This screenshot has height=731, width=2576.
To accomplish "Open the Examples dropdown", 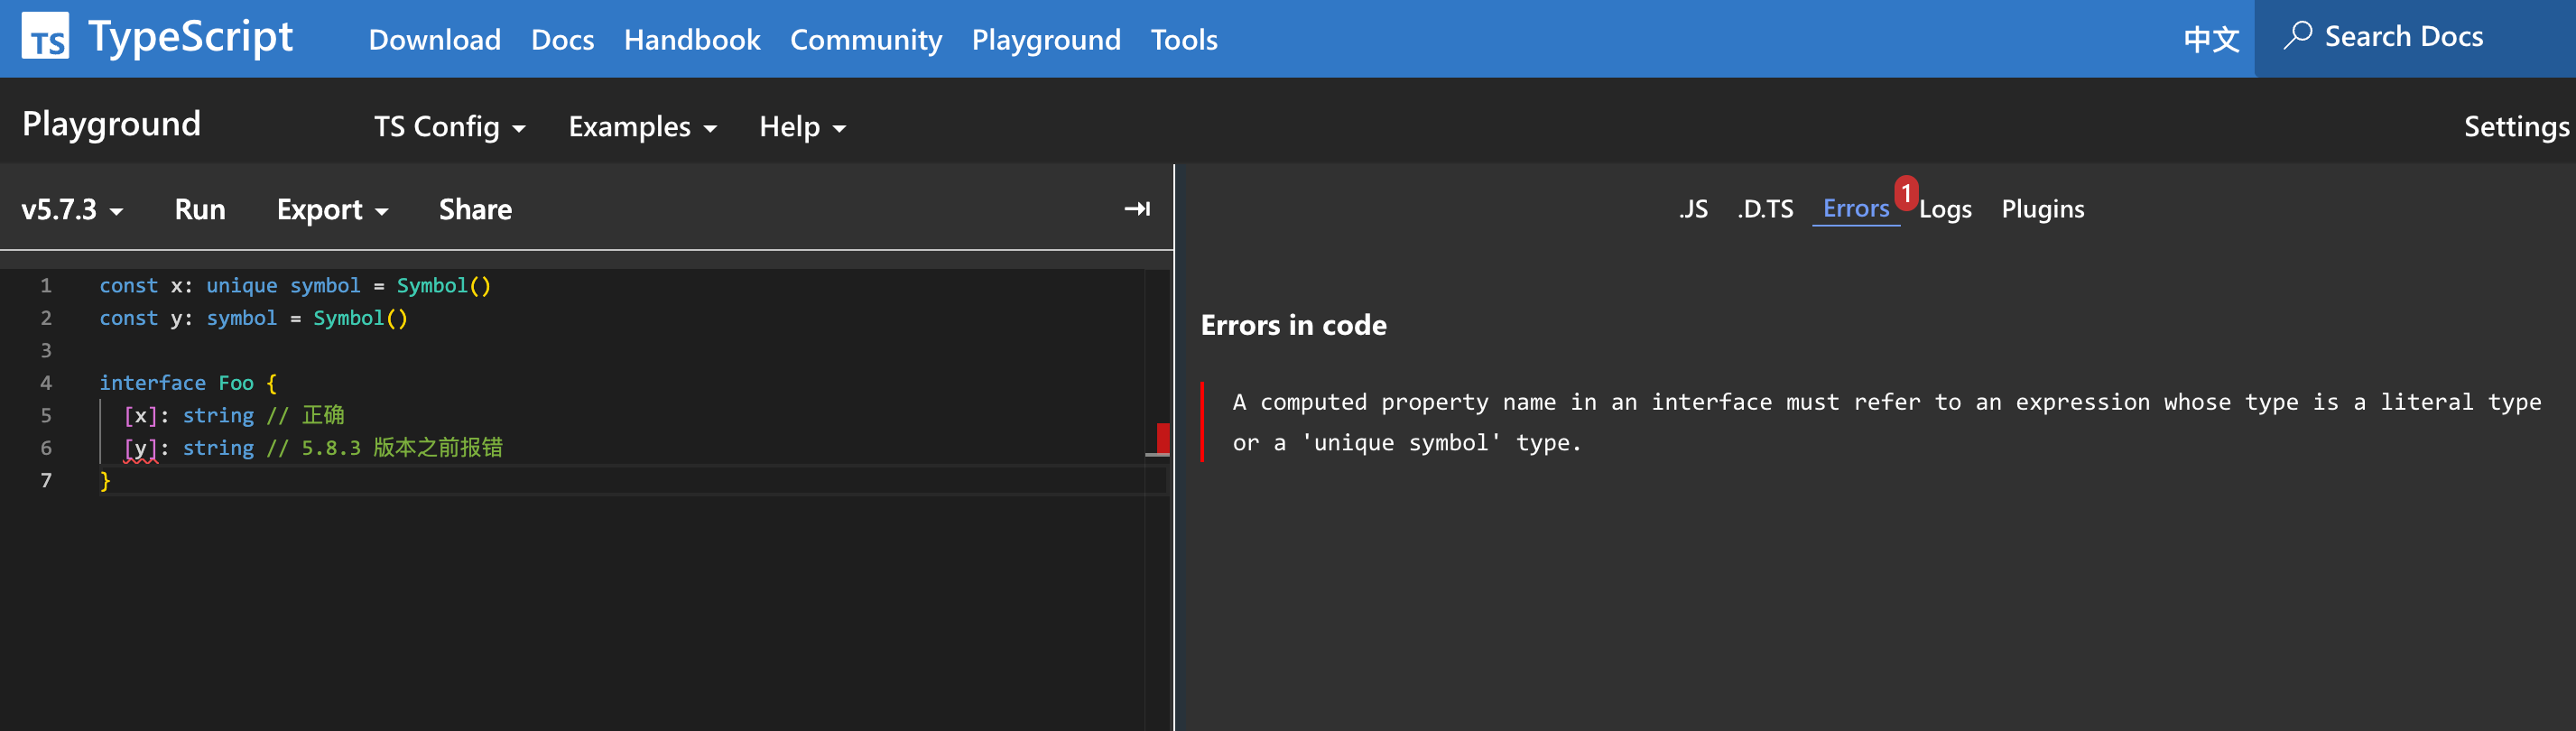I will tap(642, 127).
